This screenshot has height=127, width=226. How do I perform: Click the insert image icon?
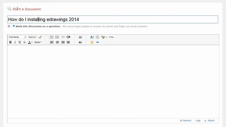pos(80,37)
